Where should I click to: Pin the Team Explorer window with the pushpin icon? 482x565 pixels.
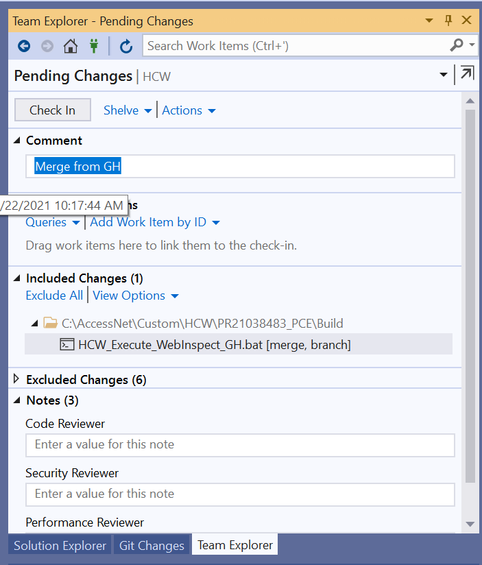click(x=448, y=21)
